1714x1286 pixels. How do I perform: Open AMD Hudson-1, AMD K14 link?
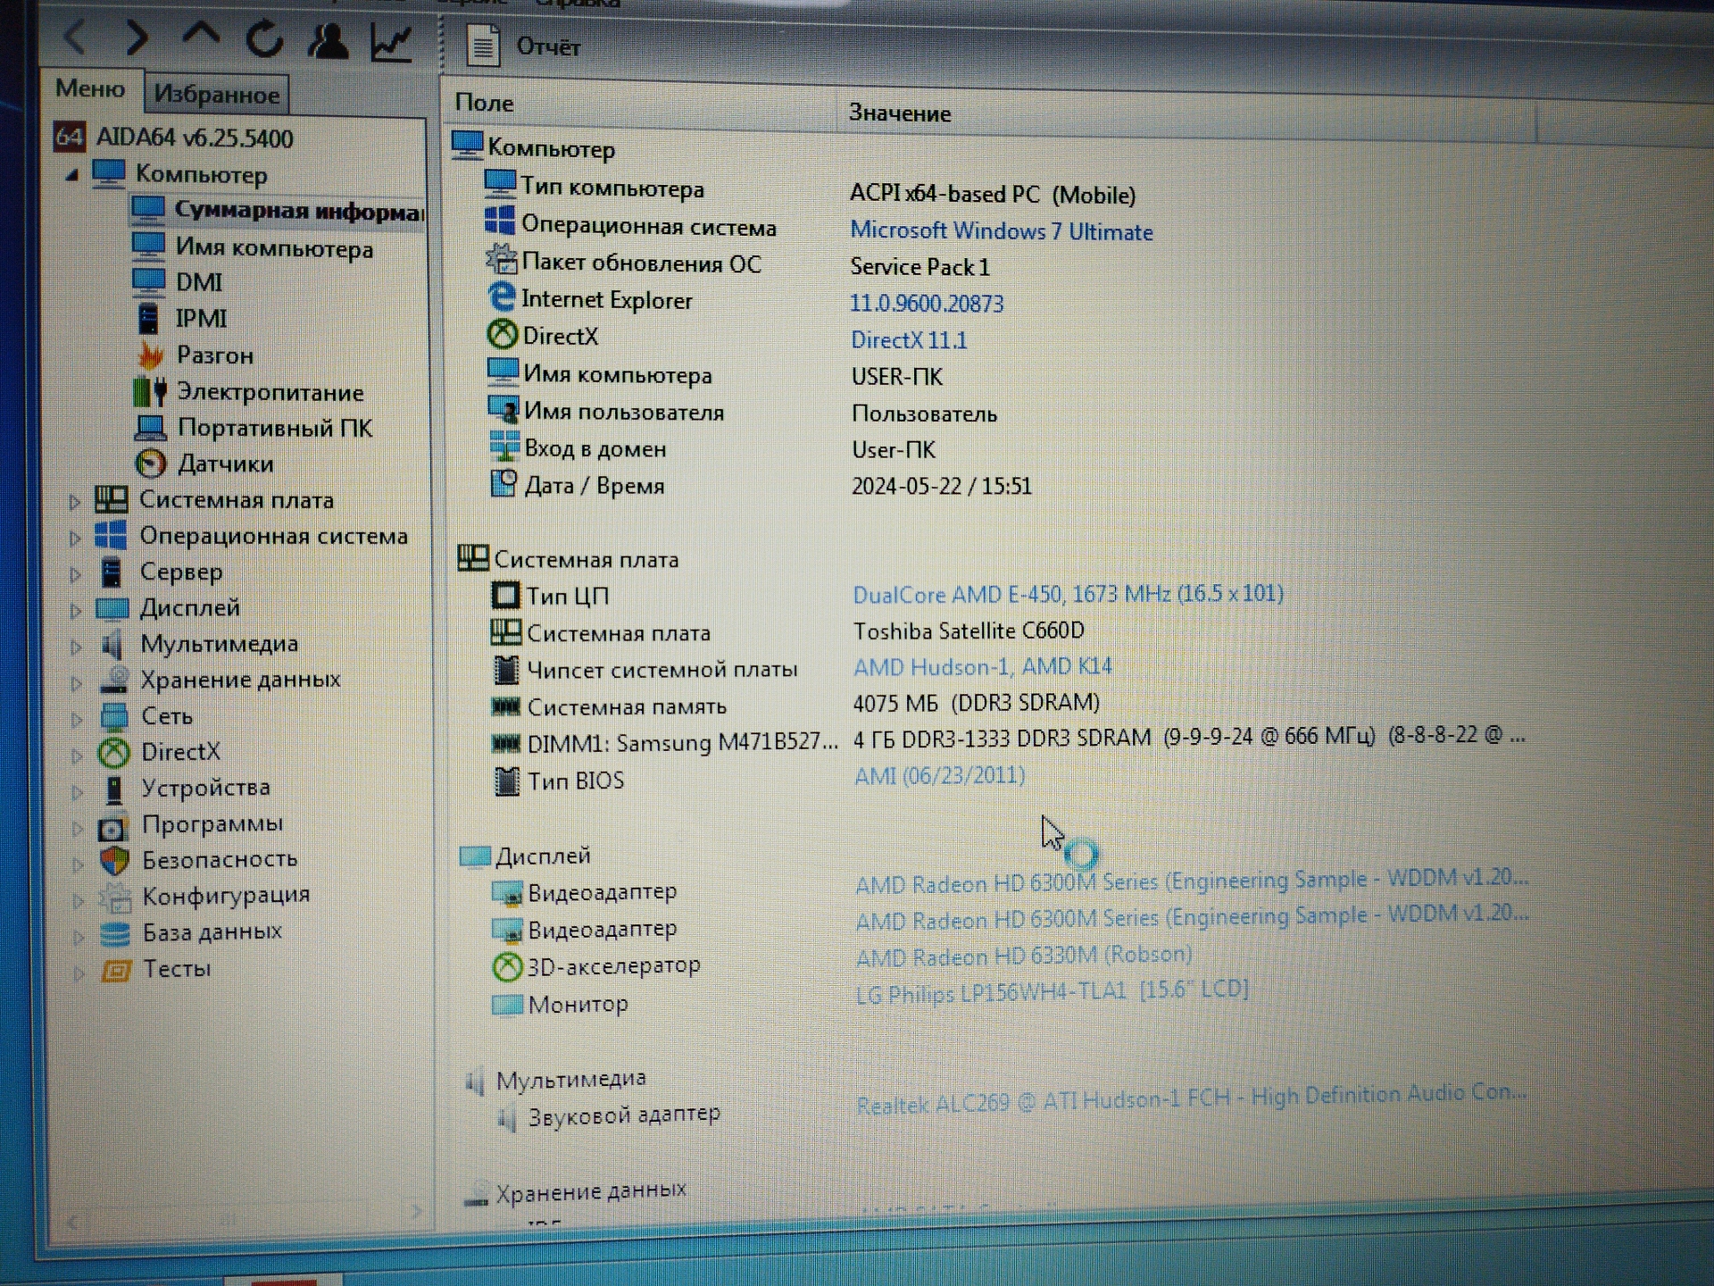coord(983,667)
